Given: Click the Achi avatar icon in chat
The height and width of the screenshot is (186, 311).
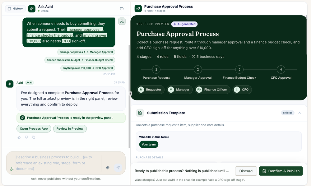Looking at the screenshot, I should (10, 84).
